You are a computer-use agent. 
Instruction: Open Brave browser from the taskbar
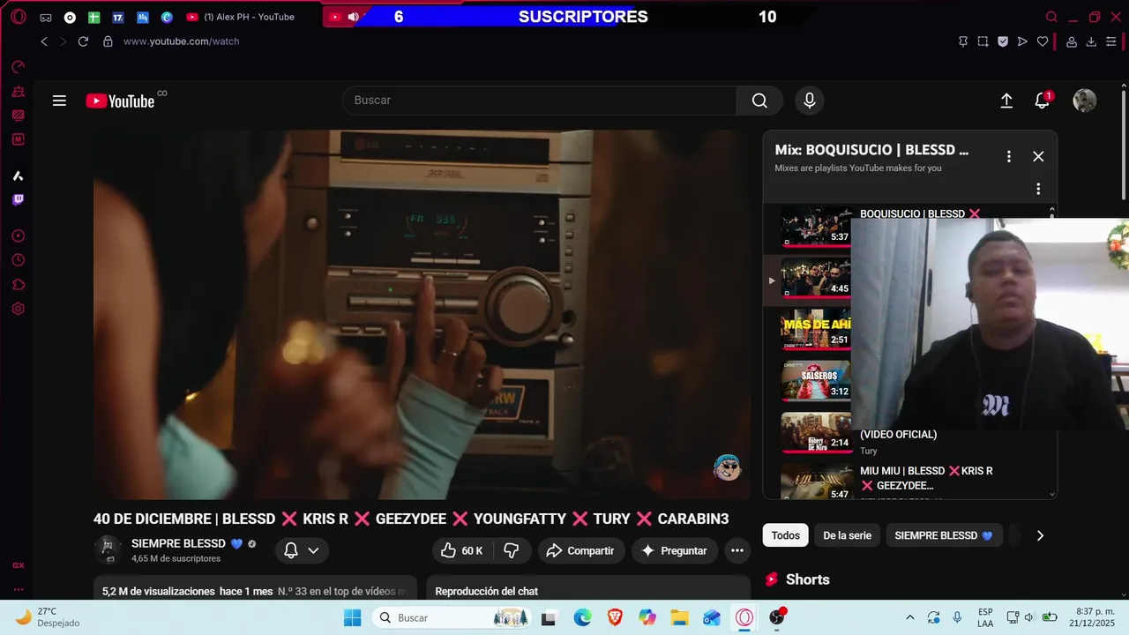coord(615,617)
